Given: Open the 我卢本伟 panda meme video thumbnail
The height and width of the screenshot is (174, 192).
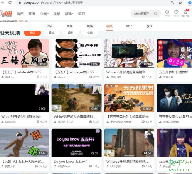Looking at the screenshot, I should tap(77, 53).
